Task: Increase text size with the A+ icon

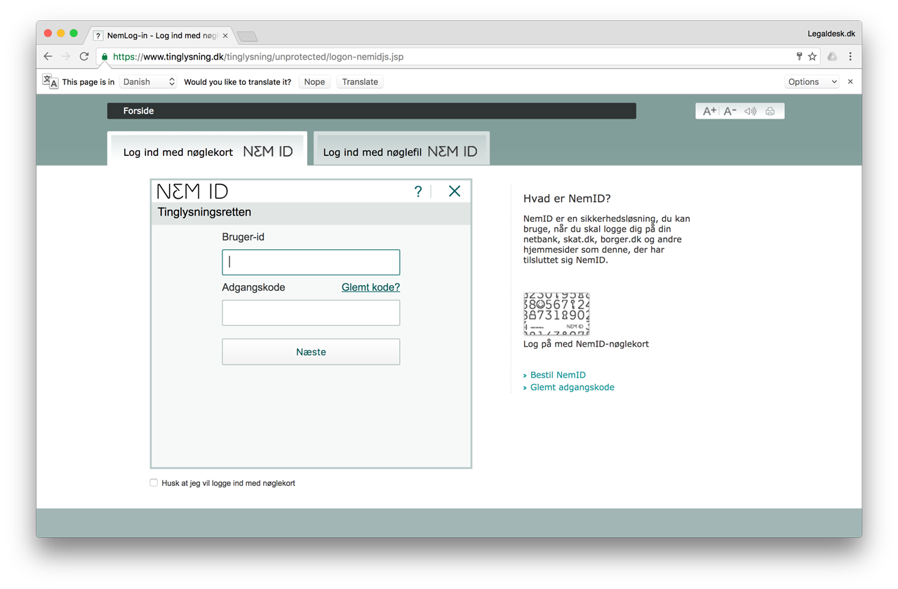Action: click(710, 111)
